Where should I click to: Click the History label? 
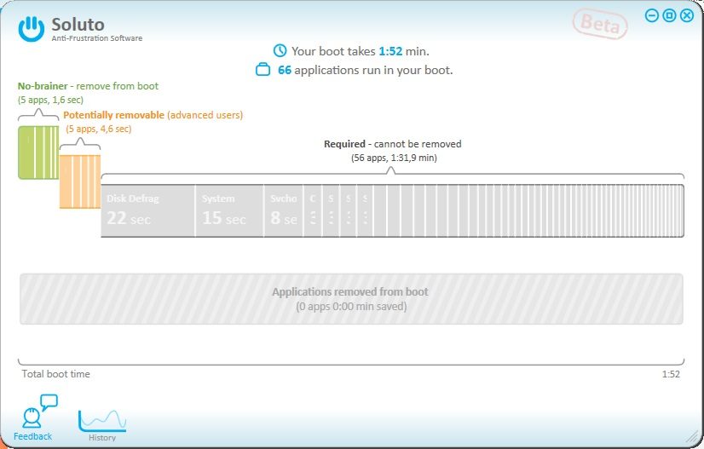pos(102,438)
